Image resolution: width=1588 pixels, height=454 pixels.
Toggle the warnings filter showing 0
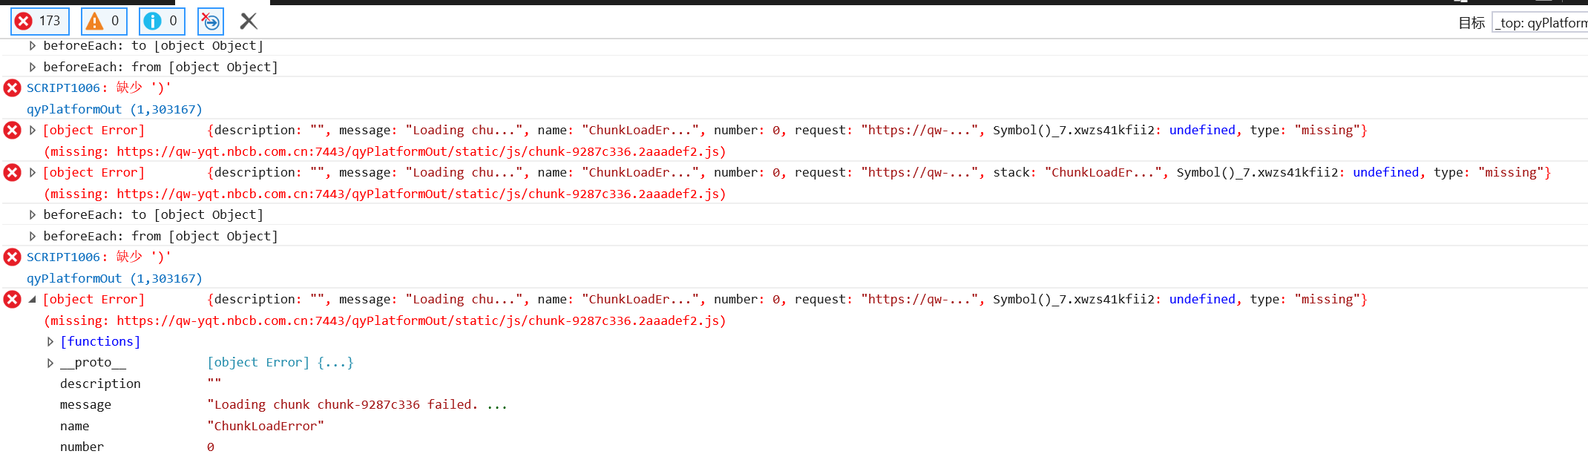104,22
